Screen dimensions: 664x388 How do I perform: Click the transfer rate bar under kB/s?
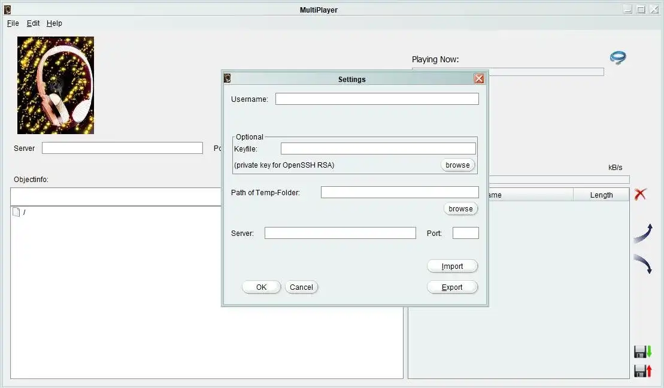tap(559, 180)
